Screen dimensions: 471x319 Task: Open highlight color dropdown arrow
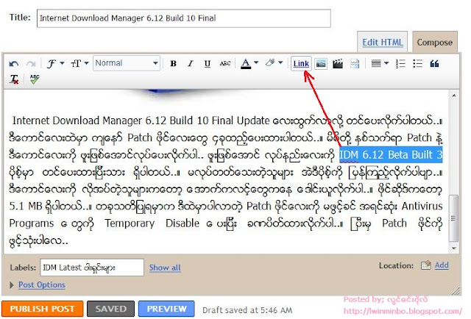280,62
